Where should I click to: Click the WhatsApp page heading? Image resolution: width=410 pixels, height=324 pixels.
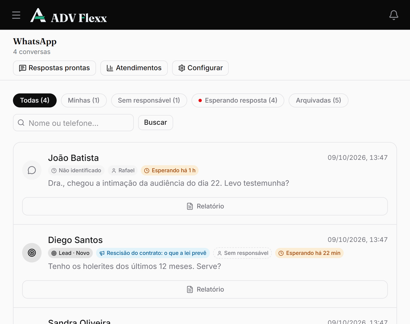(35, 42)
